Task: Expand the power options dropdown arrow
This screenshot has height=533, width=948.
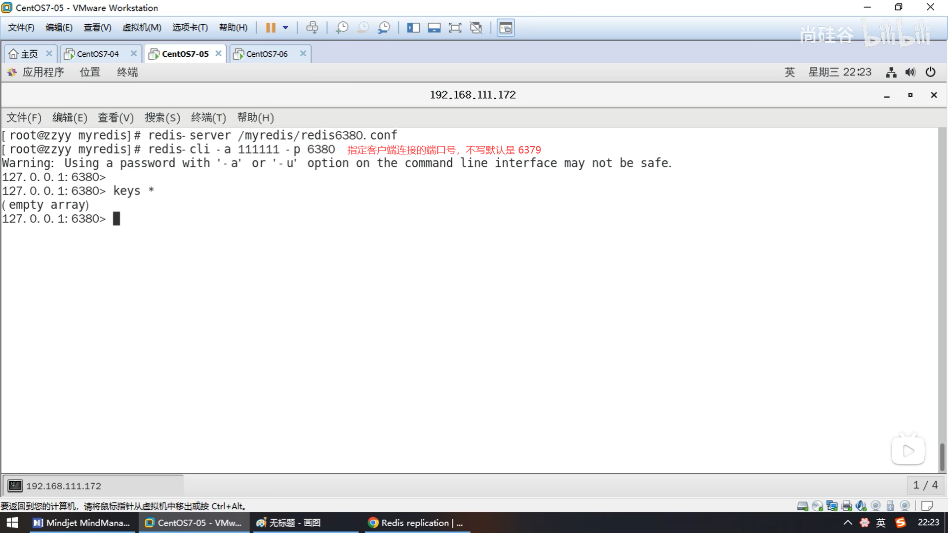Action: [285, 28]
